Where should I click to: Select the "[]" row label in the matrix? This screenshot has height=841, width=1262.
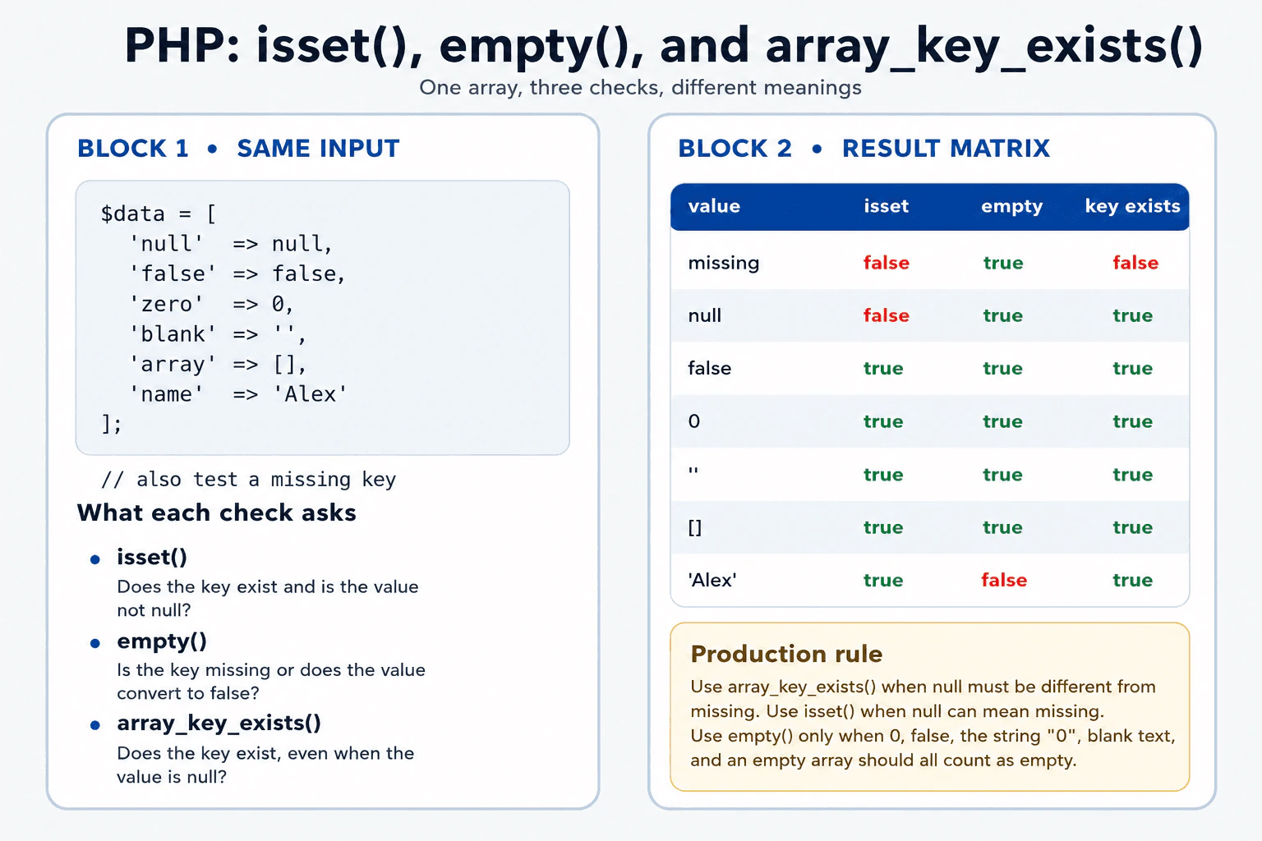[695, 527]
